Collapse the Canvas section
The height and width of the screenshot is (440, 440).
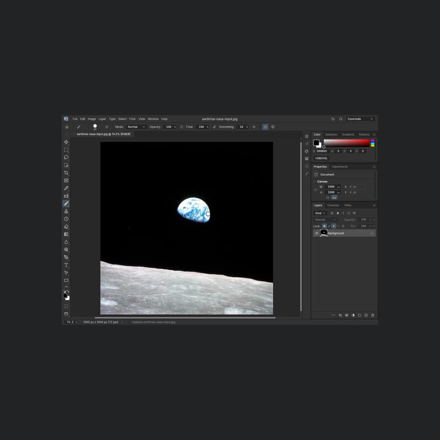tap(315, 182)
